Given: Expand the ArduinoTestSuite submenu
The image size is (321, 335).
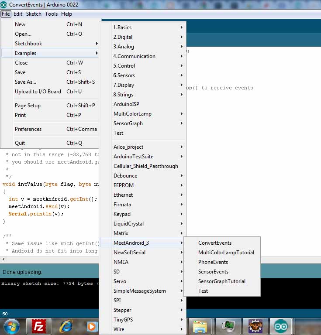Looking at the screenshot, I should pyautogui.click(x=143, y=157).
